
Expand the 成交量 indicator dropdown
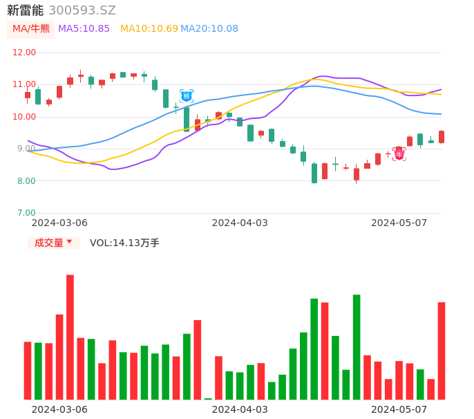point(53,243)
